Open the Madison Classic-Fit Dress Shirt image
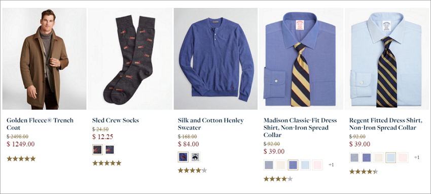Image resolution: width=431 pixels, height=194 pixels. 301,59
